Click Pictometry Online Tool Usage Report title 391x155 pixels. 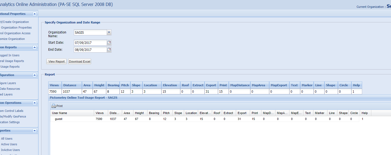tap(84, 98)
